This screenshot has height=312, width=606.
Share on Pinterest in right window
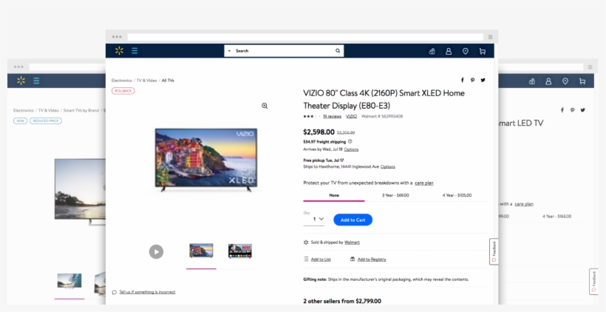[573, 110]
